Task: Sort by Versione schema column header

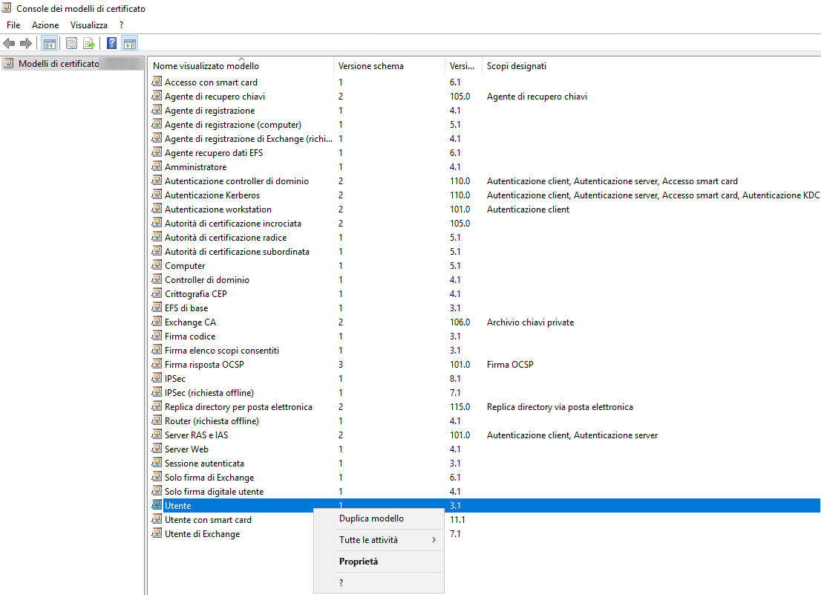Action: [389, 66]
